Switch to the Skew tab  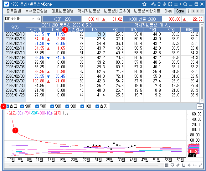(x=168, y=11)
